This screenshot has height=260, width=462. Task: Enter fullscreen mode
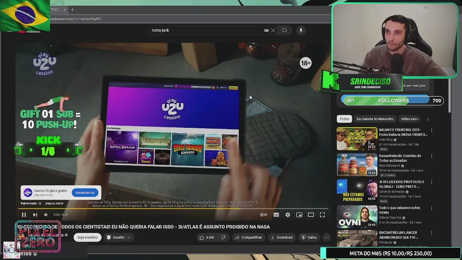point(322,215)
